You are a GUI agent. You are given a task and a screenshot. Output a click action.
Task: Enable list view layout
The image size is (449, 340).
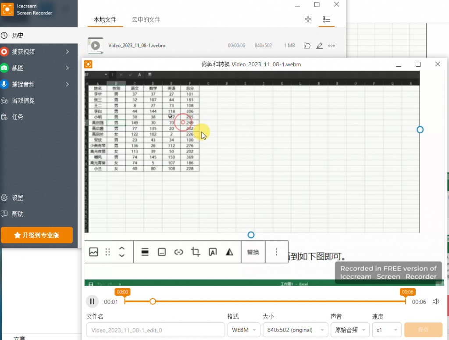(326, 19)
